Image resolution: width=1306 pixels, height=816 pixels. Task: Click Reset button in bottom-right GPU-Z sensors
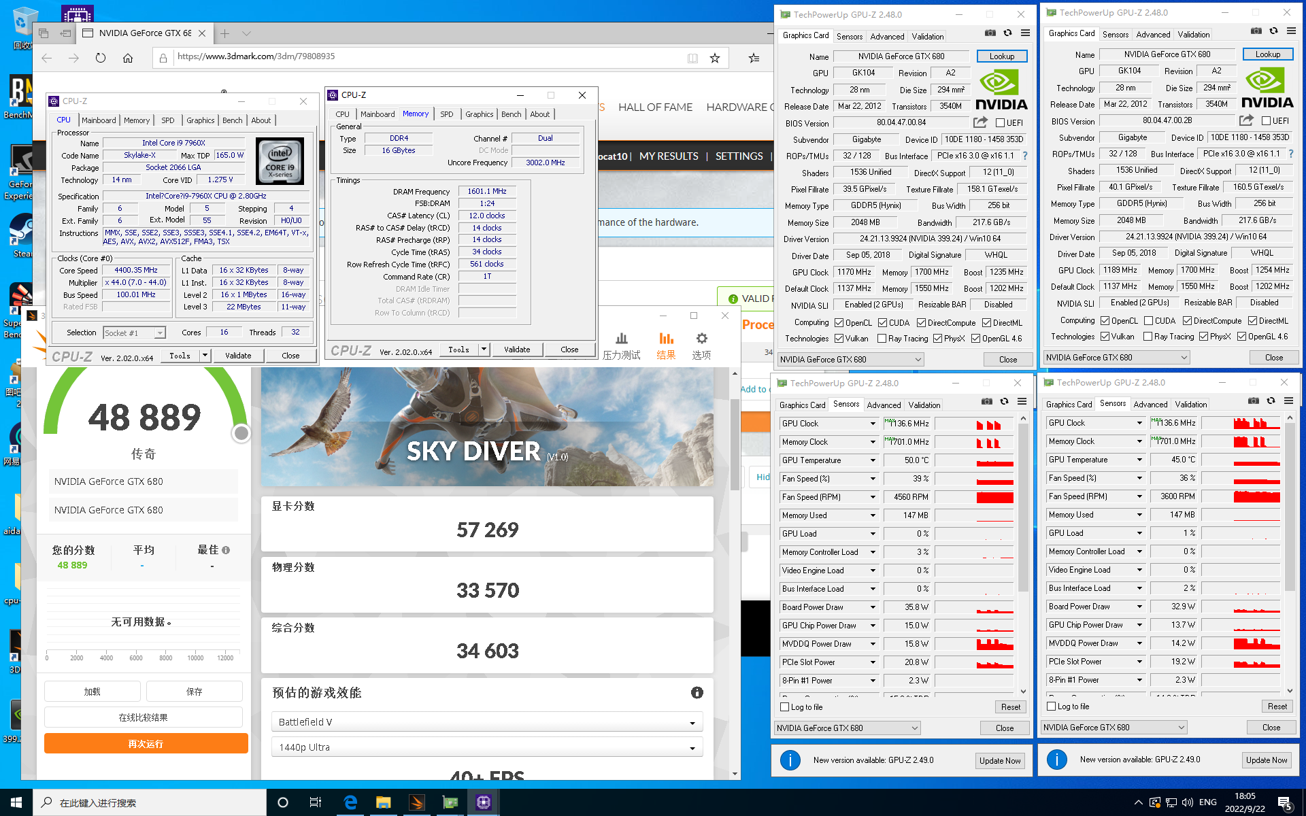[x=1277, y=707]
